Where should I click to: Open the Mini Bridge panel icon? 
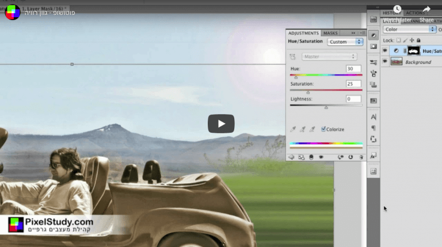pos(373,19)
